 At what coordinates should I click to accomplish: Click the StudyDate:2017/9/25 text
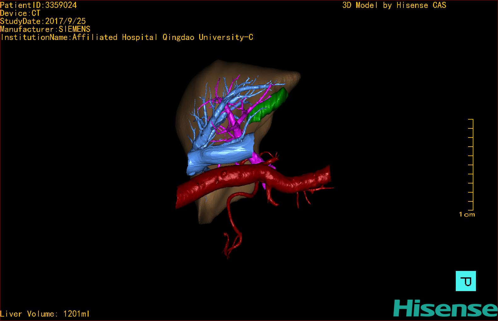point(43,21)
